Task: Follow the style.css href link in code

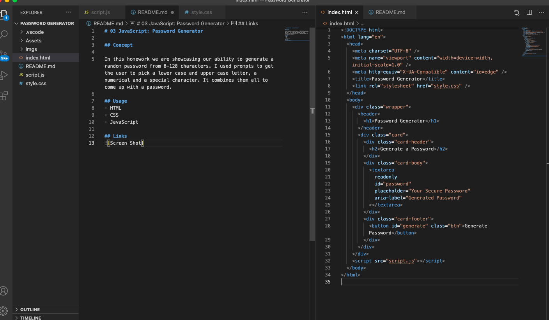Action: (x=447, y=86)
